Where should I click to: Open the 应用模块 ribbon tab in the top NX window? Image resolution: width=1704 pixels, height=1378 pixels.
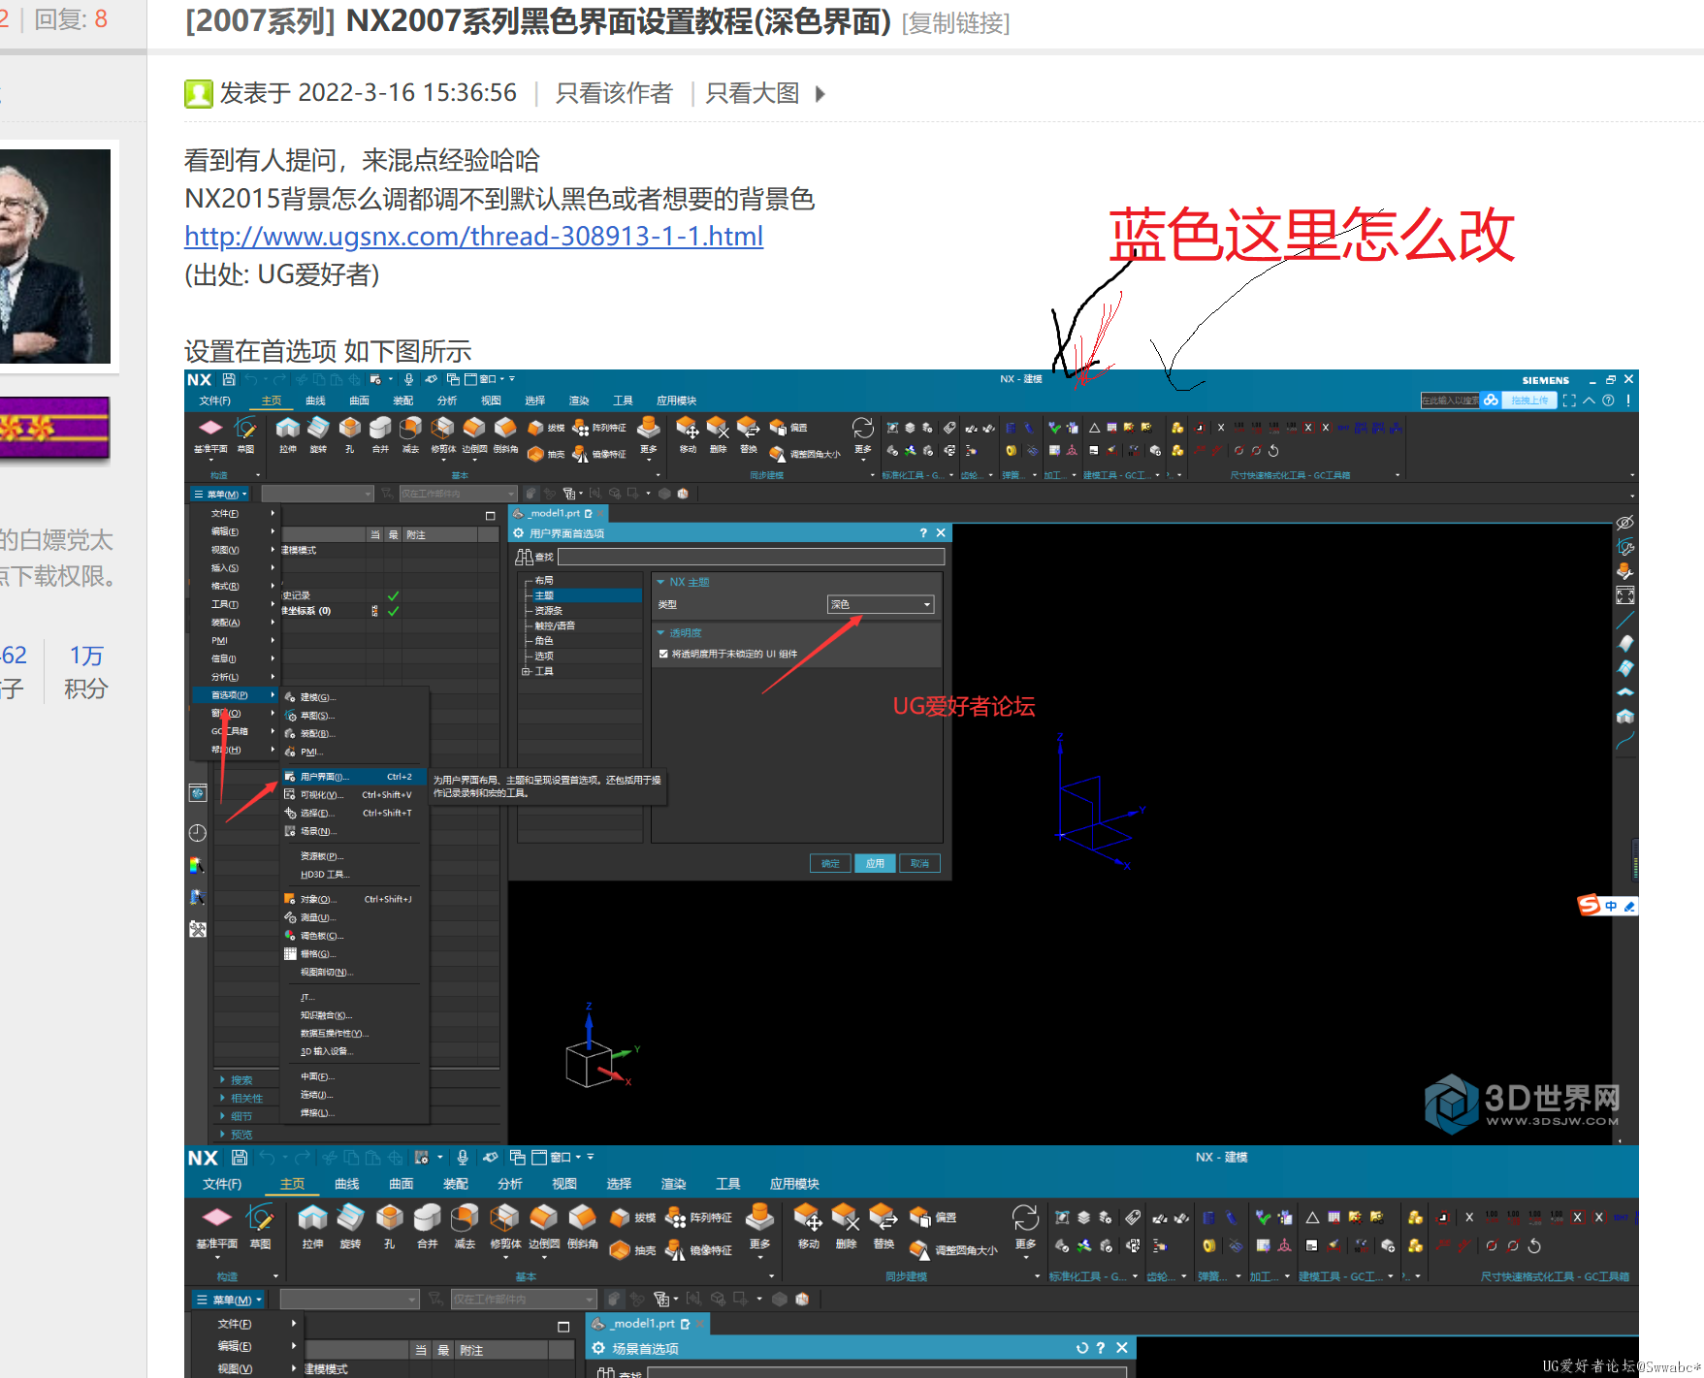pos(676,401)
